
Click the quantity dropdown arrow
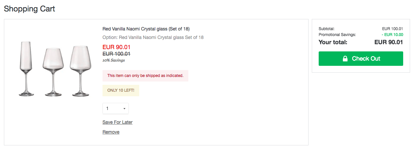[124, 109]
